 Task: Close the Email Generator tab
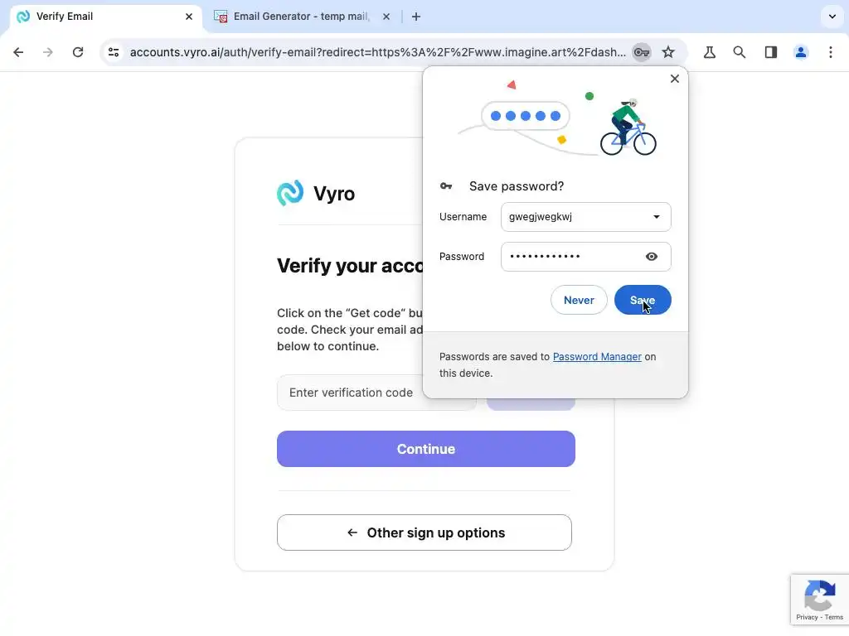[386, 17]
